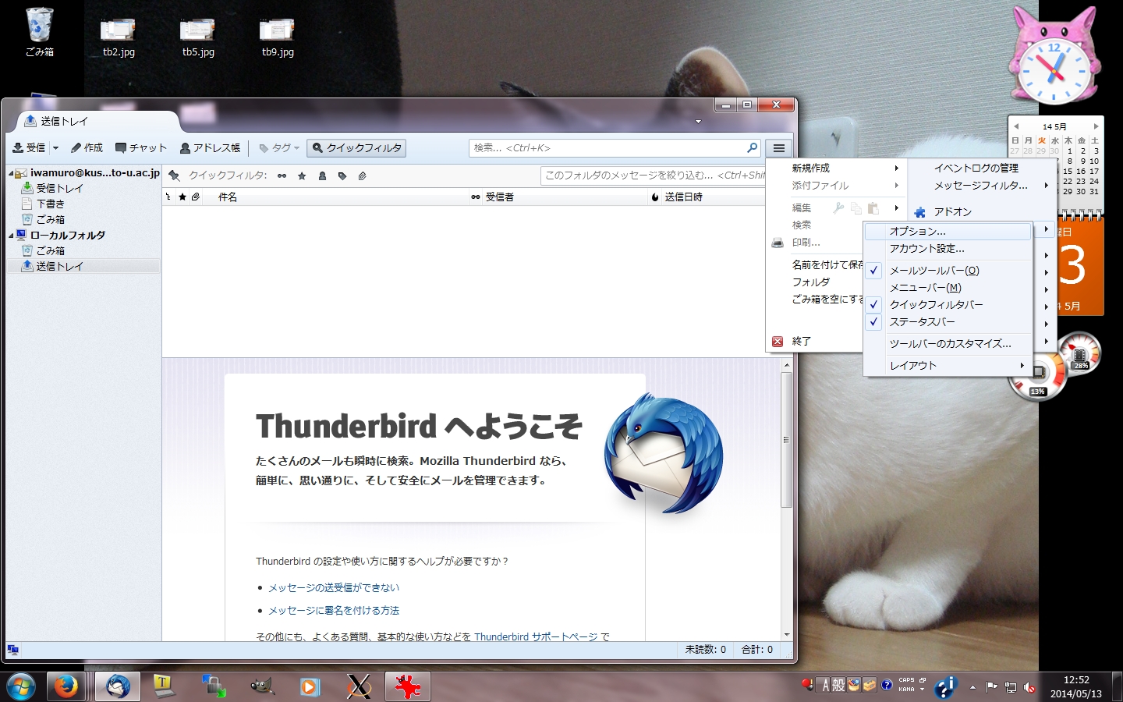Viewport: 1123px width, 702px height.
Task: Toggle the attachment quick filter icon
Action: 363,175
